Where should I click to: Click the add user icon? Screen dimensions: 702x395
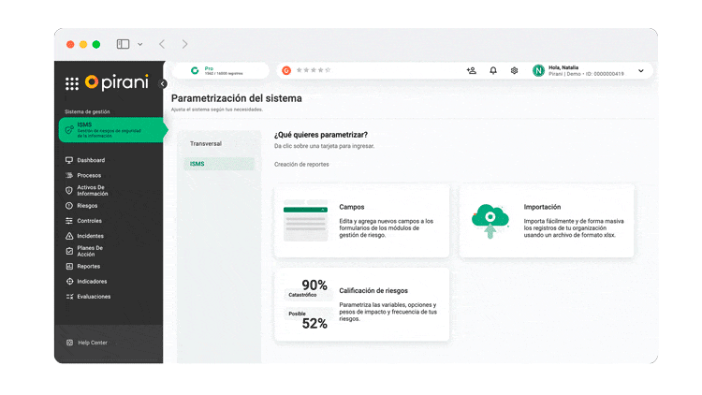coord(471,71)
